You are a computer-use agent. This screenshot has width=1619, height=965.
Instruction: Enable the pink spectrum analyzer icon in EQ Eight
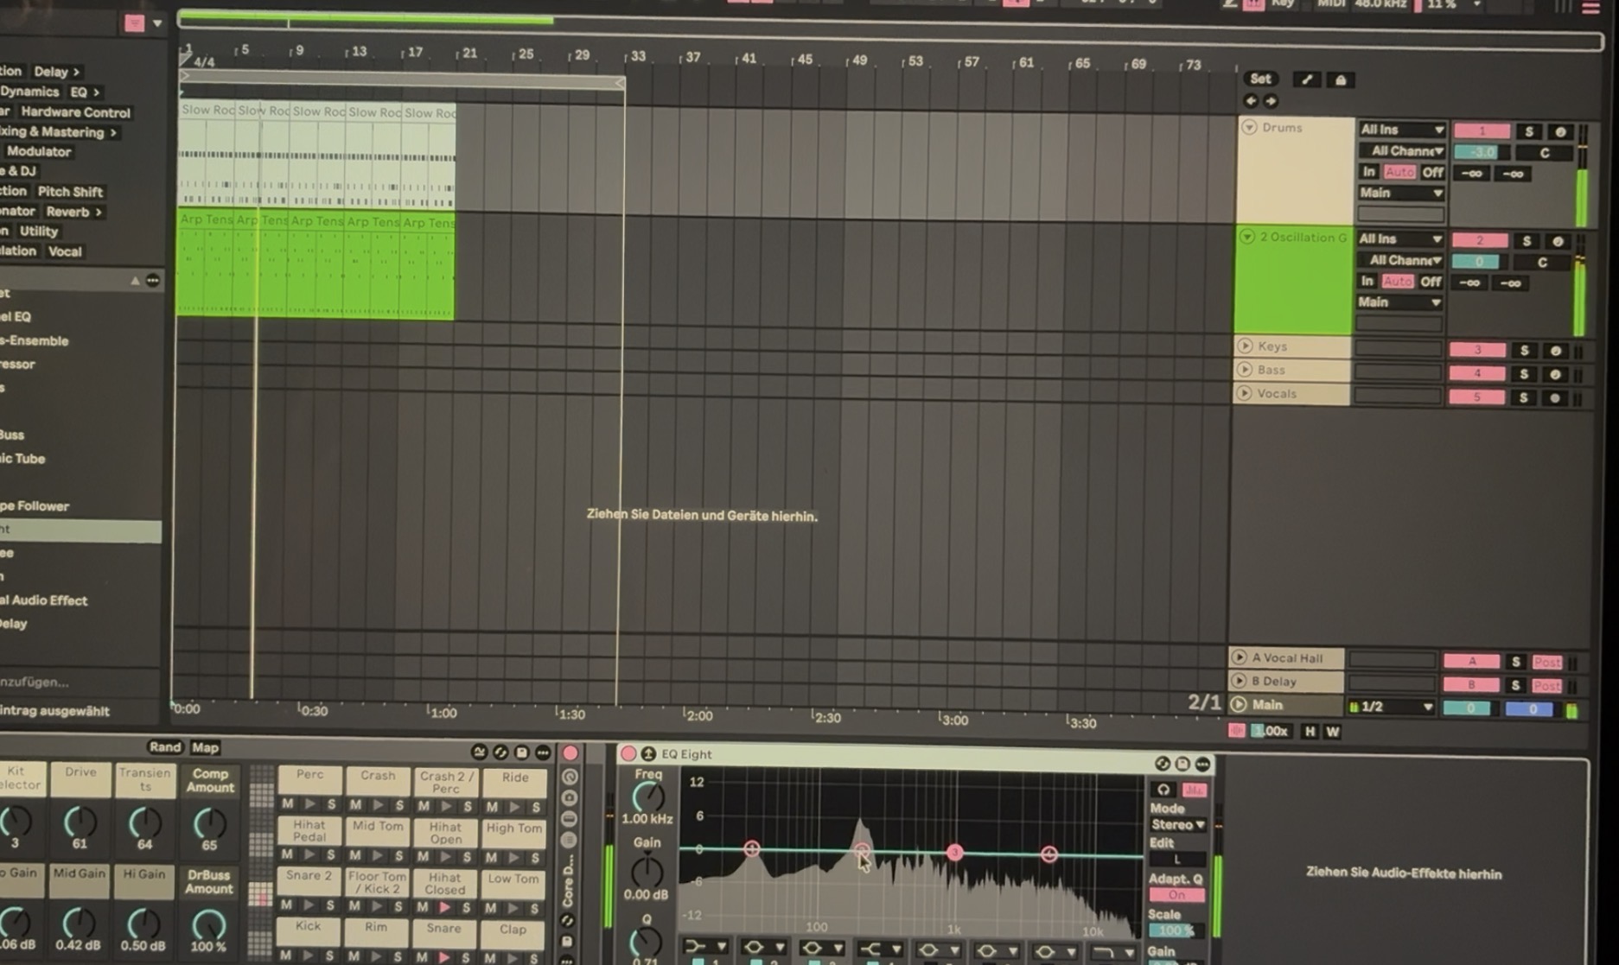point(1196,789)
